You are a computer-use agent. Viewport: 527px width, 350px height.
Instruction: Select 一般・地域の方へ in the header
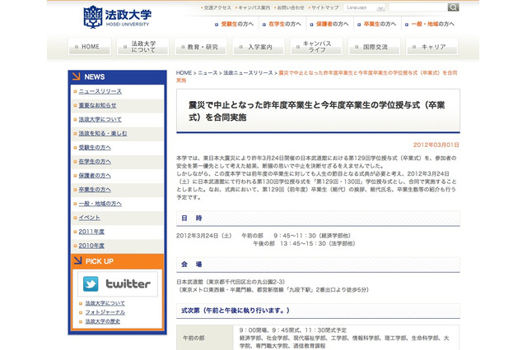tap(432, 24)
